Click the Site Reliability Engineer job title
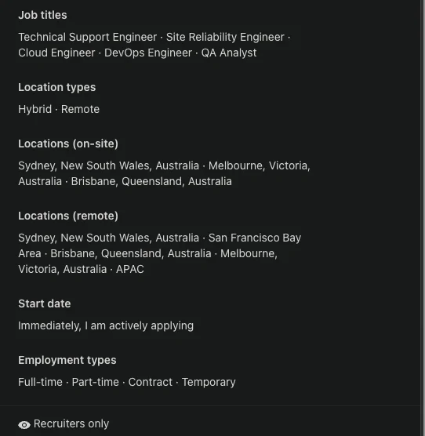The height and width of the screenshot is (436, 425). tap(225, 37)
